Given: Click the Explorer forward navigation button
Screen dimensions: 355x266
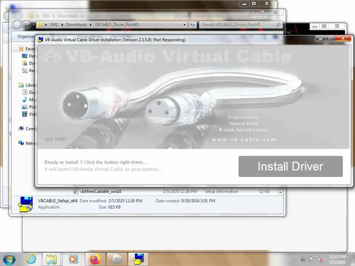Looking at the screenshot, I should [x=26, y=25].
